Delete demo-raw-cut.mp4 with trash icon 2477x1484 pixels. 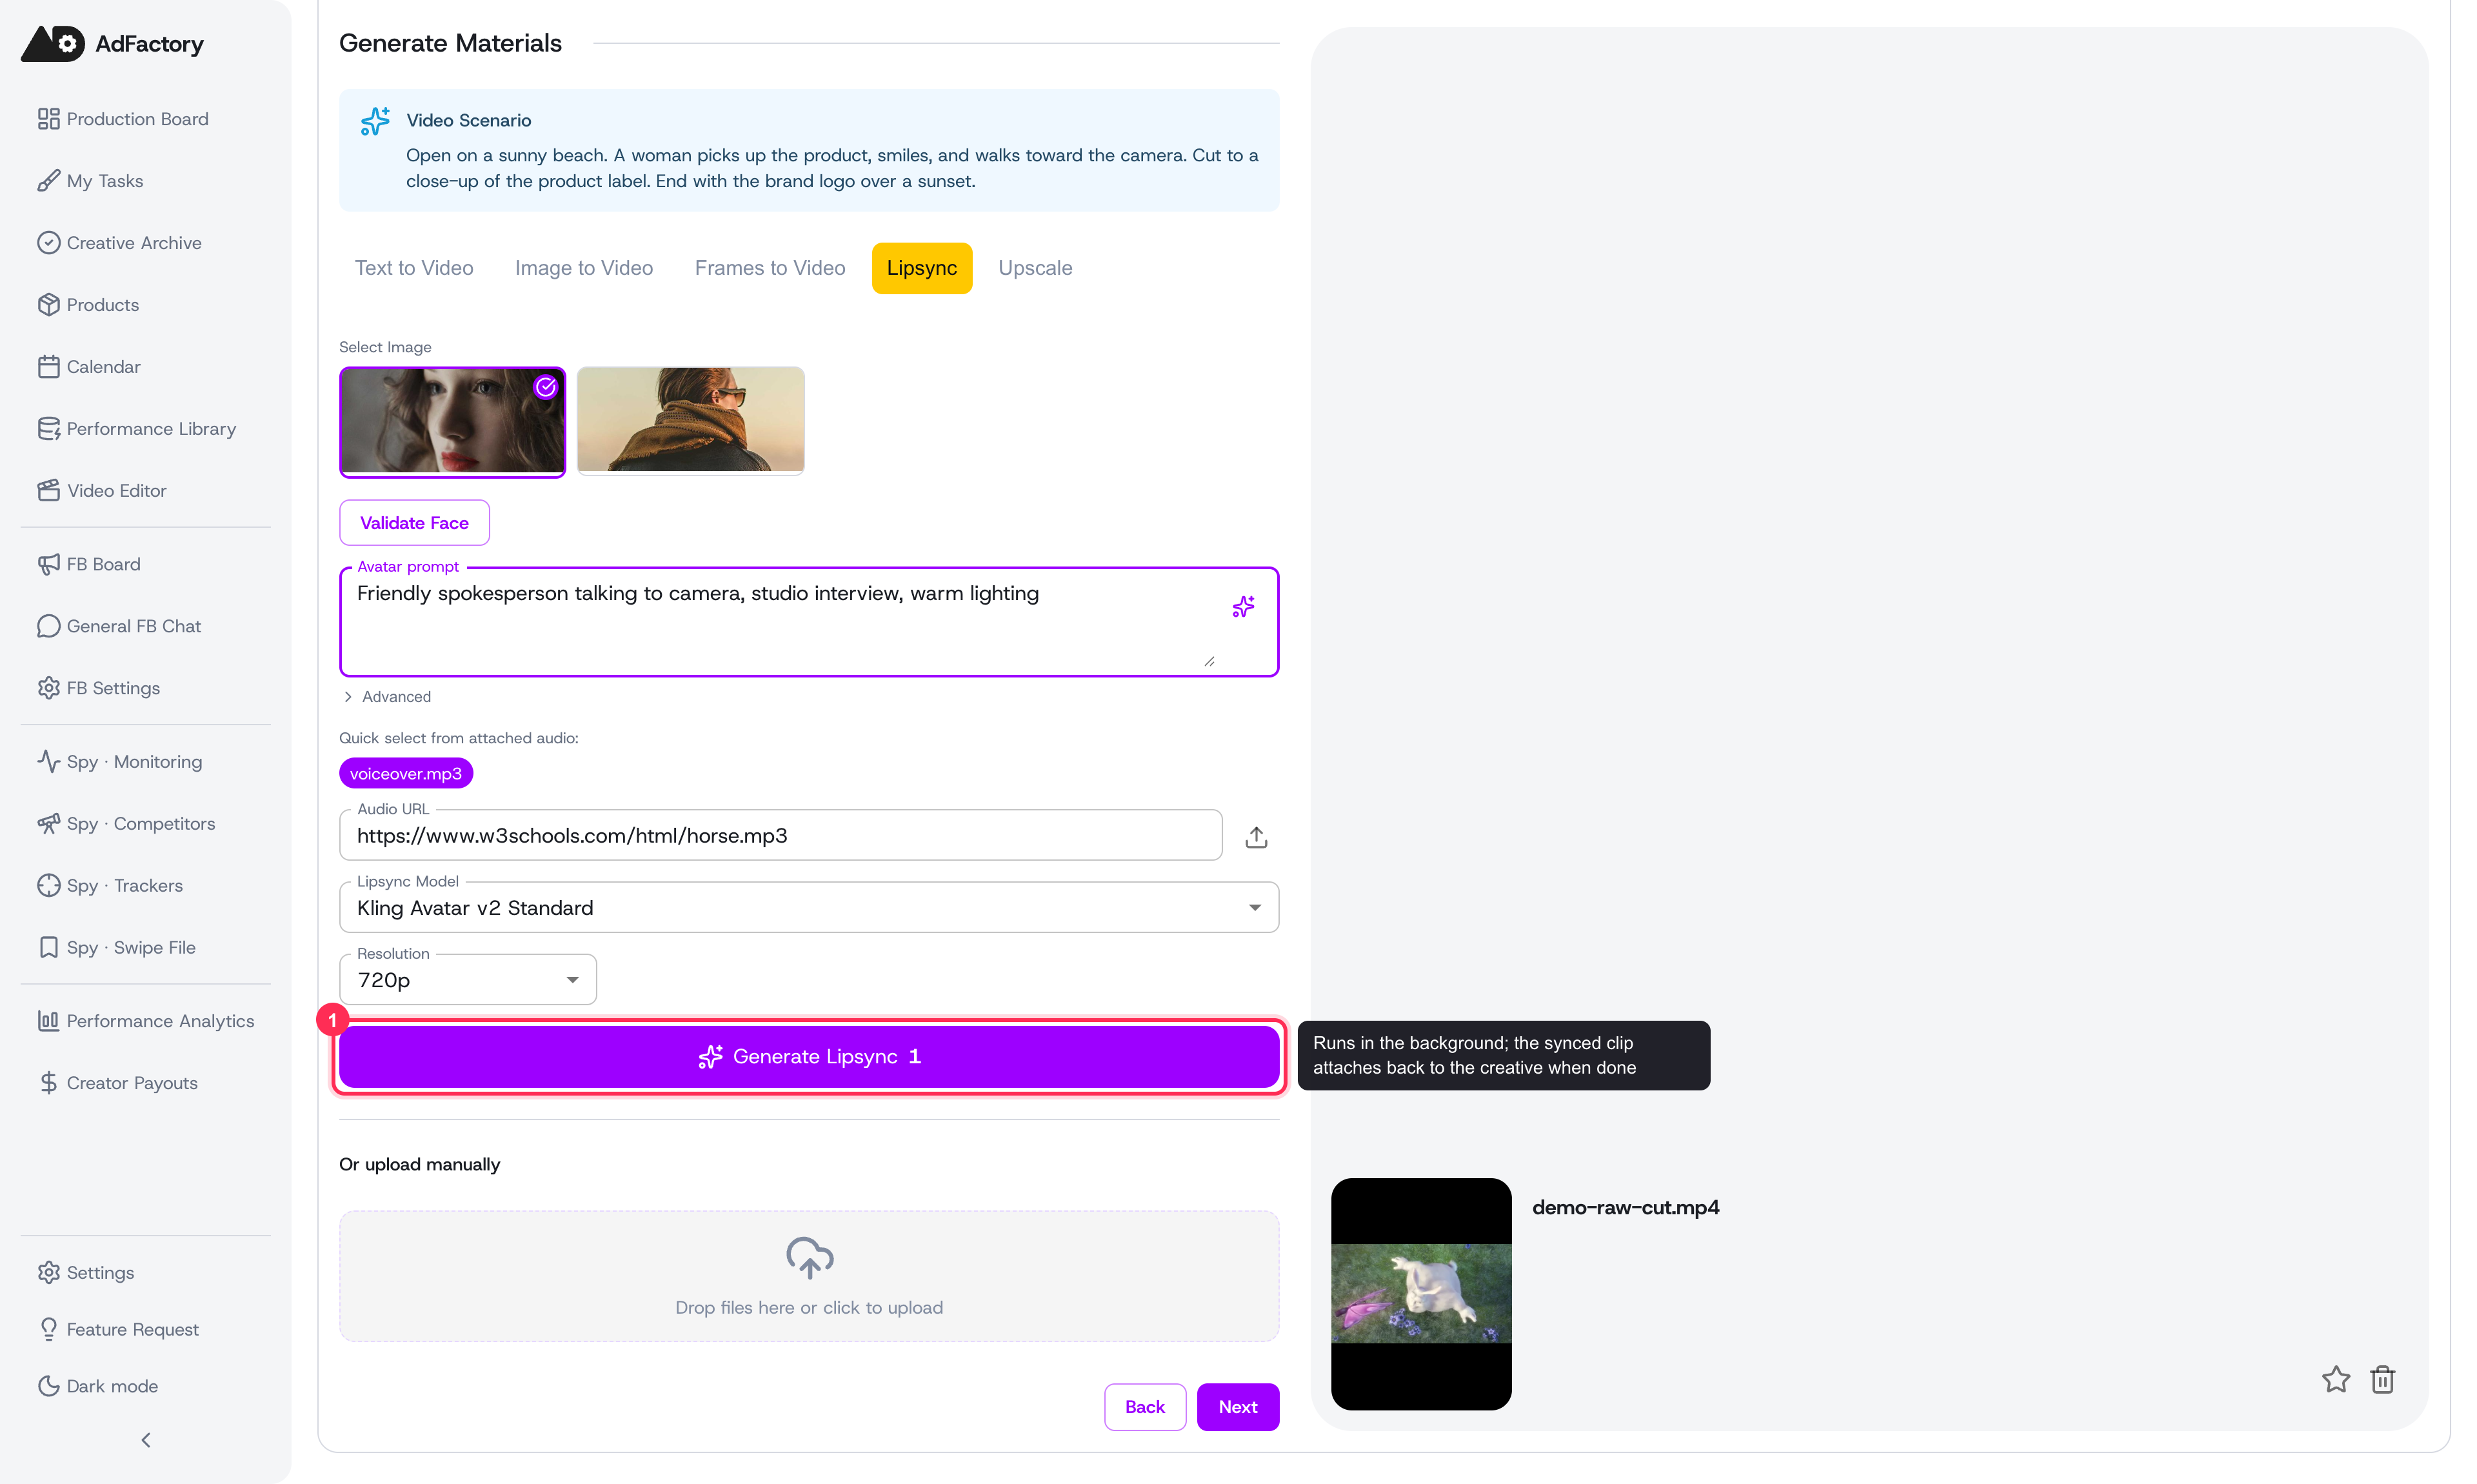(x=2382, y=1380)
